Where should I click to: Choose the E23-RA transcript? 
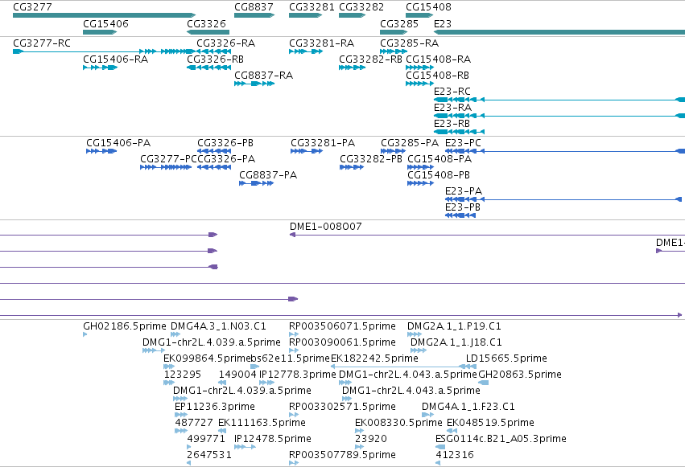tap(559, 116)
